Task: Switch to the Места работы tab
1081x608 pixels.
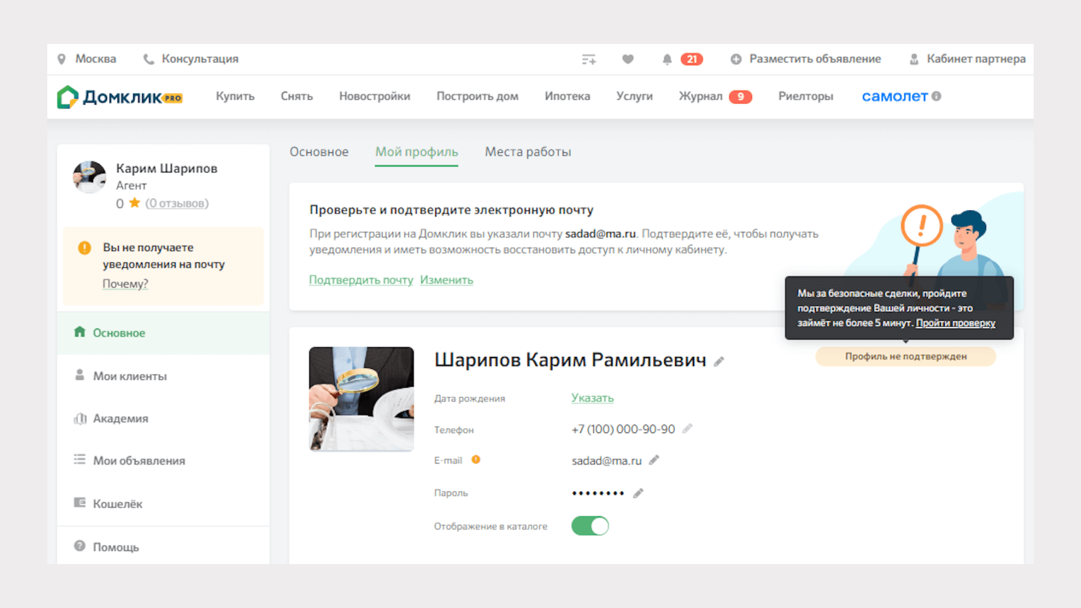Action: pyautogui.click(x=528, y=152)
